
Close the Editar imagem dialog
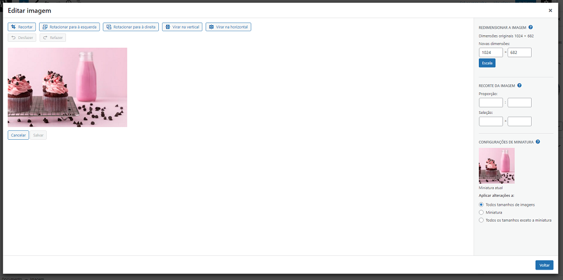(x=550, y=10)
